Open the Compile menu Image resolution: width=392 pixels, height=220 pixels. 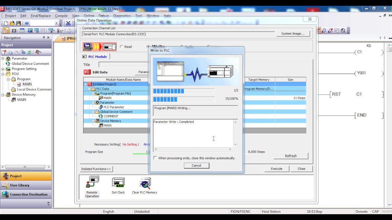[61, 16]
